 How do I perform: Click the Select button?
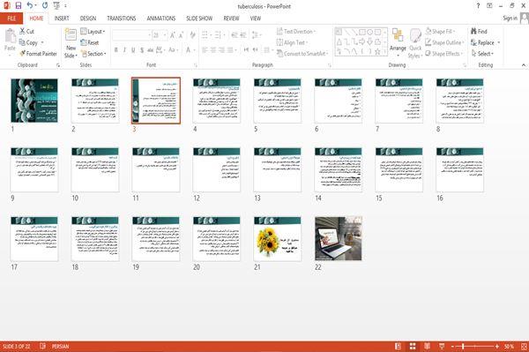482,54
